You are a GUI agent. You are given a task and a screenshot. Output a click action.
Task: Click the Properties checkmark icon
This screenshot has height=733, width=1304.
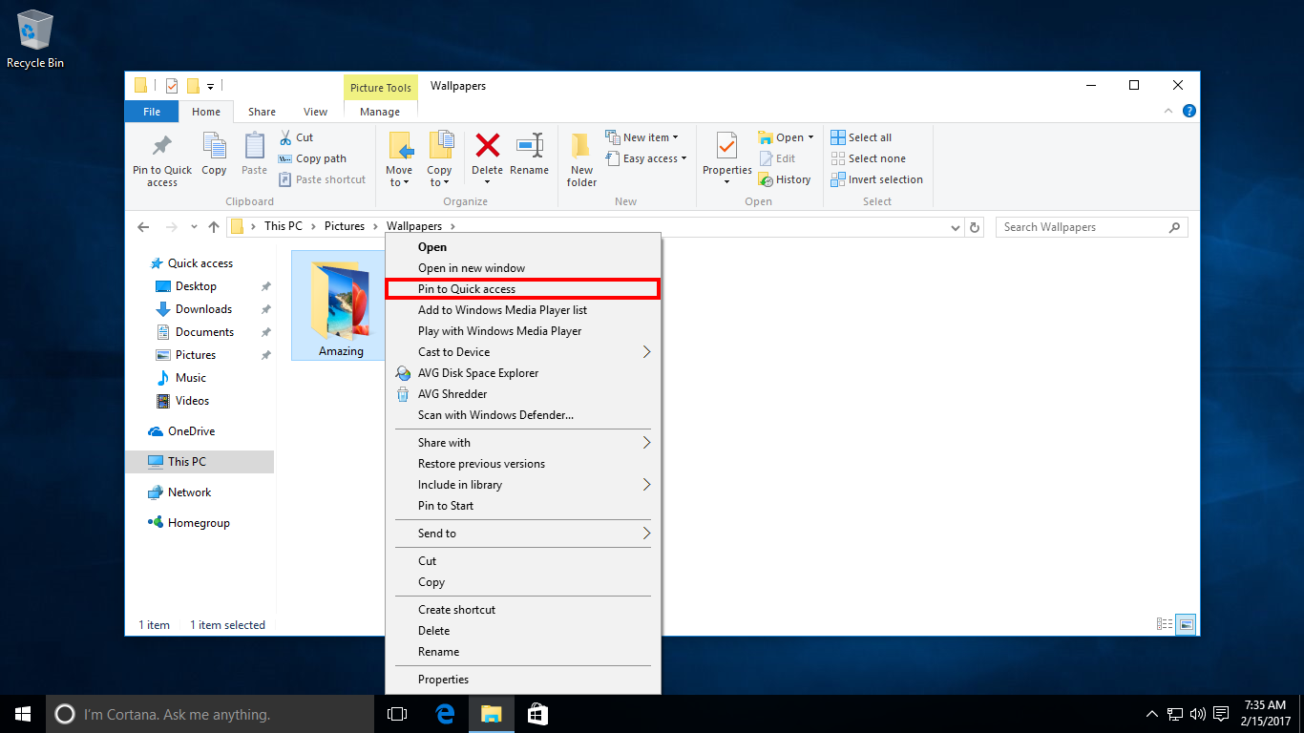tap(726, 146)
